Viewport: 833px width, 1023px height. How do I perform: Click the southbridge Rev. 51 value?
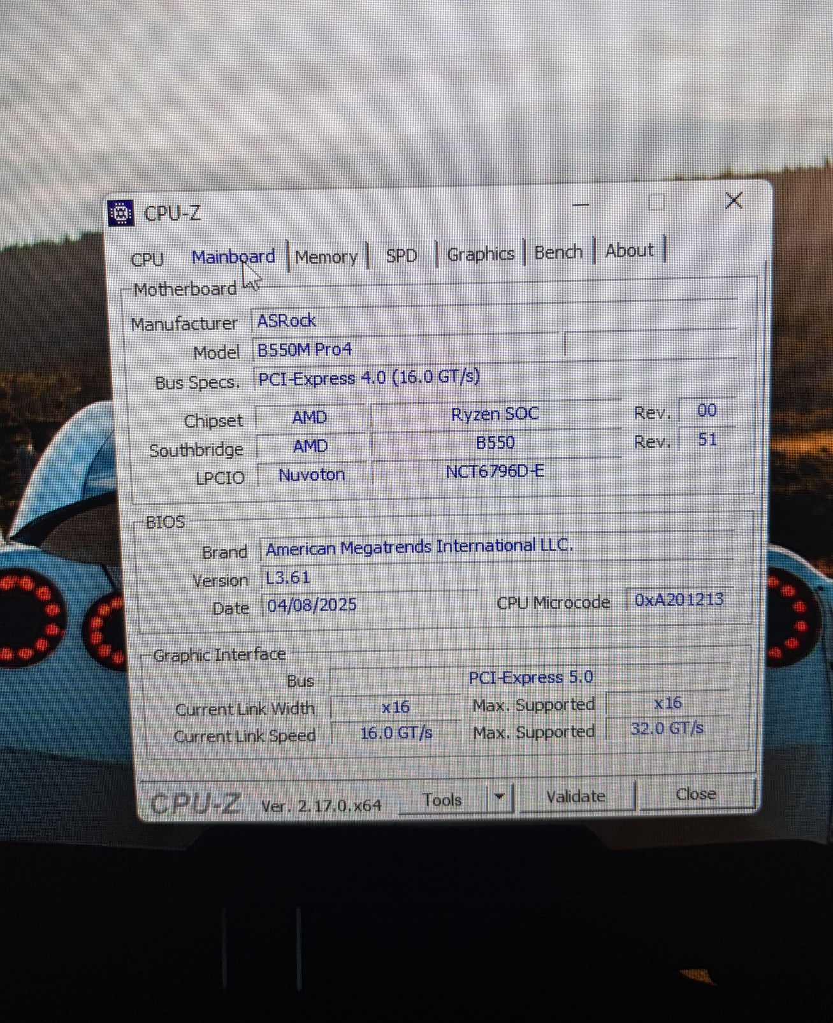707,439
